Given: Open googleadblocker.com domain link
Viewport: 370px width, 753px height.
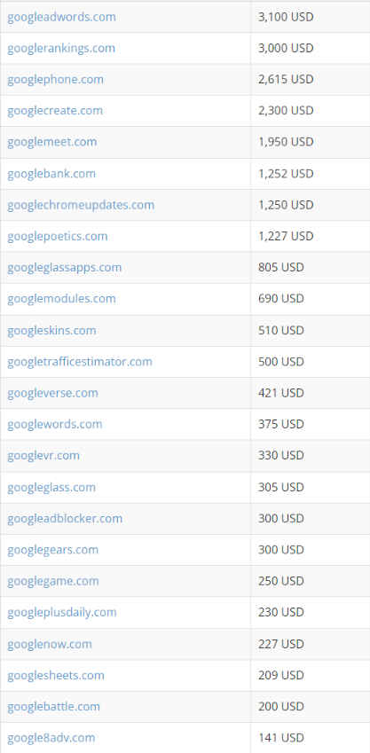Looking at the screenshot, I should [65, 519].
